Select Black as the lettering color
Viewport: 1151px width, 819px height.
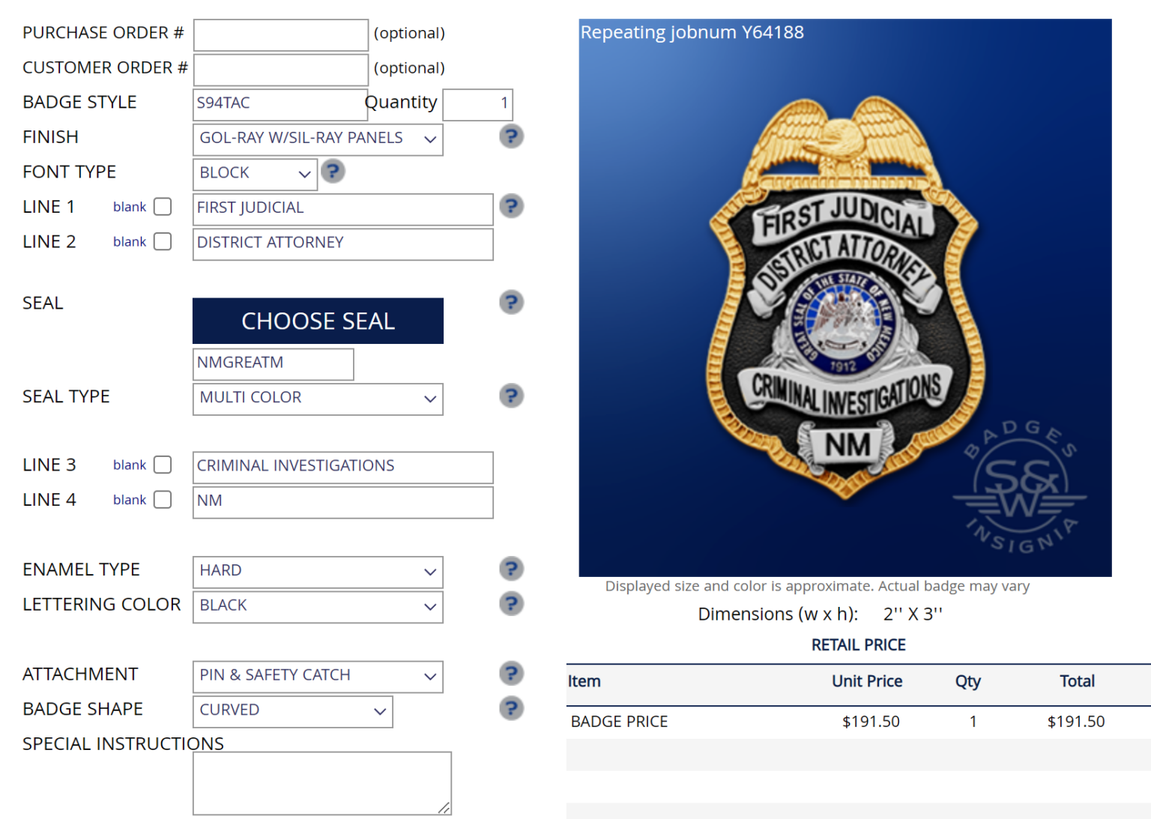point(318,607)
